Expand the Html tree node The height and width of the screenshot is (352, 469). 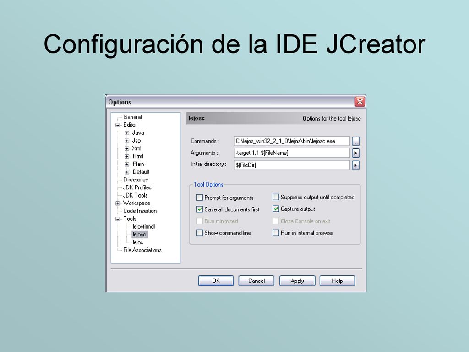click(x=127, y=156)
